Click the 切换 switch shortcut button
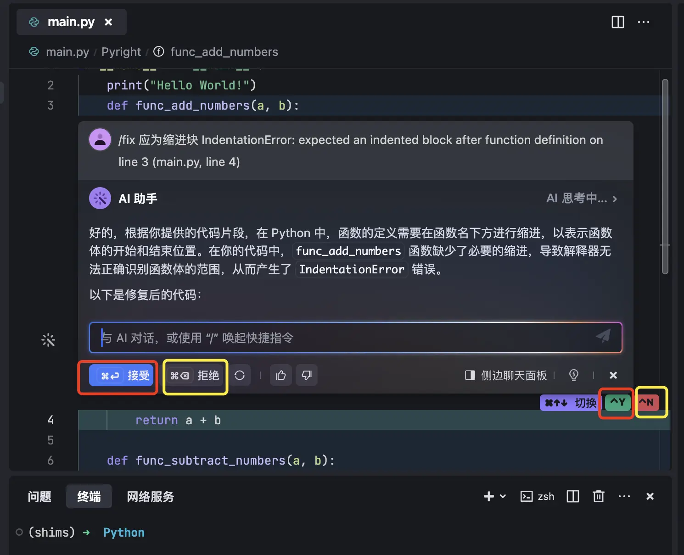Viewport: 684px width, 555px height. coord(571,403)
